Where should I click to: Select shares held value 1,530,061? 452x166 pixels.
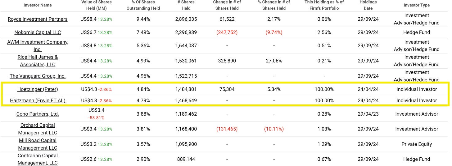(186, 61)
